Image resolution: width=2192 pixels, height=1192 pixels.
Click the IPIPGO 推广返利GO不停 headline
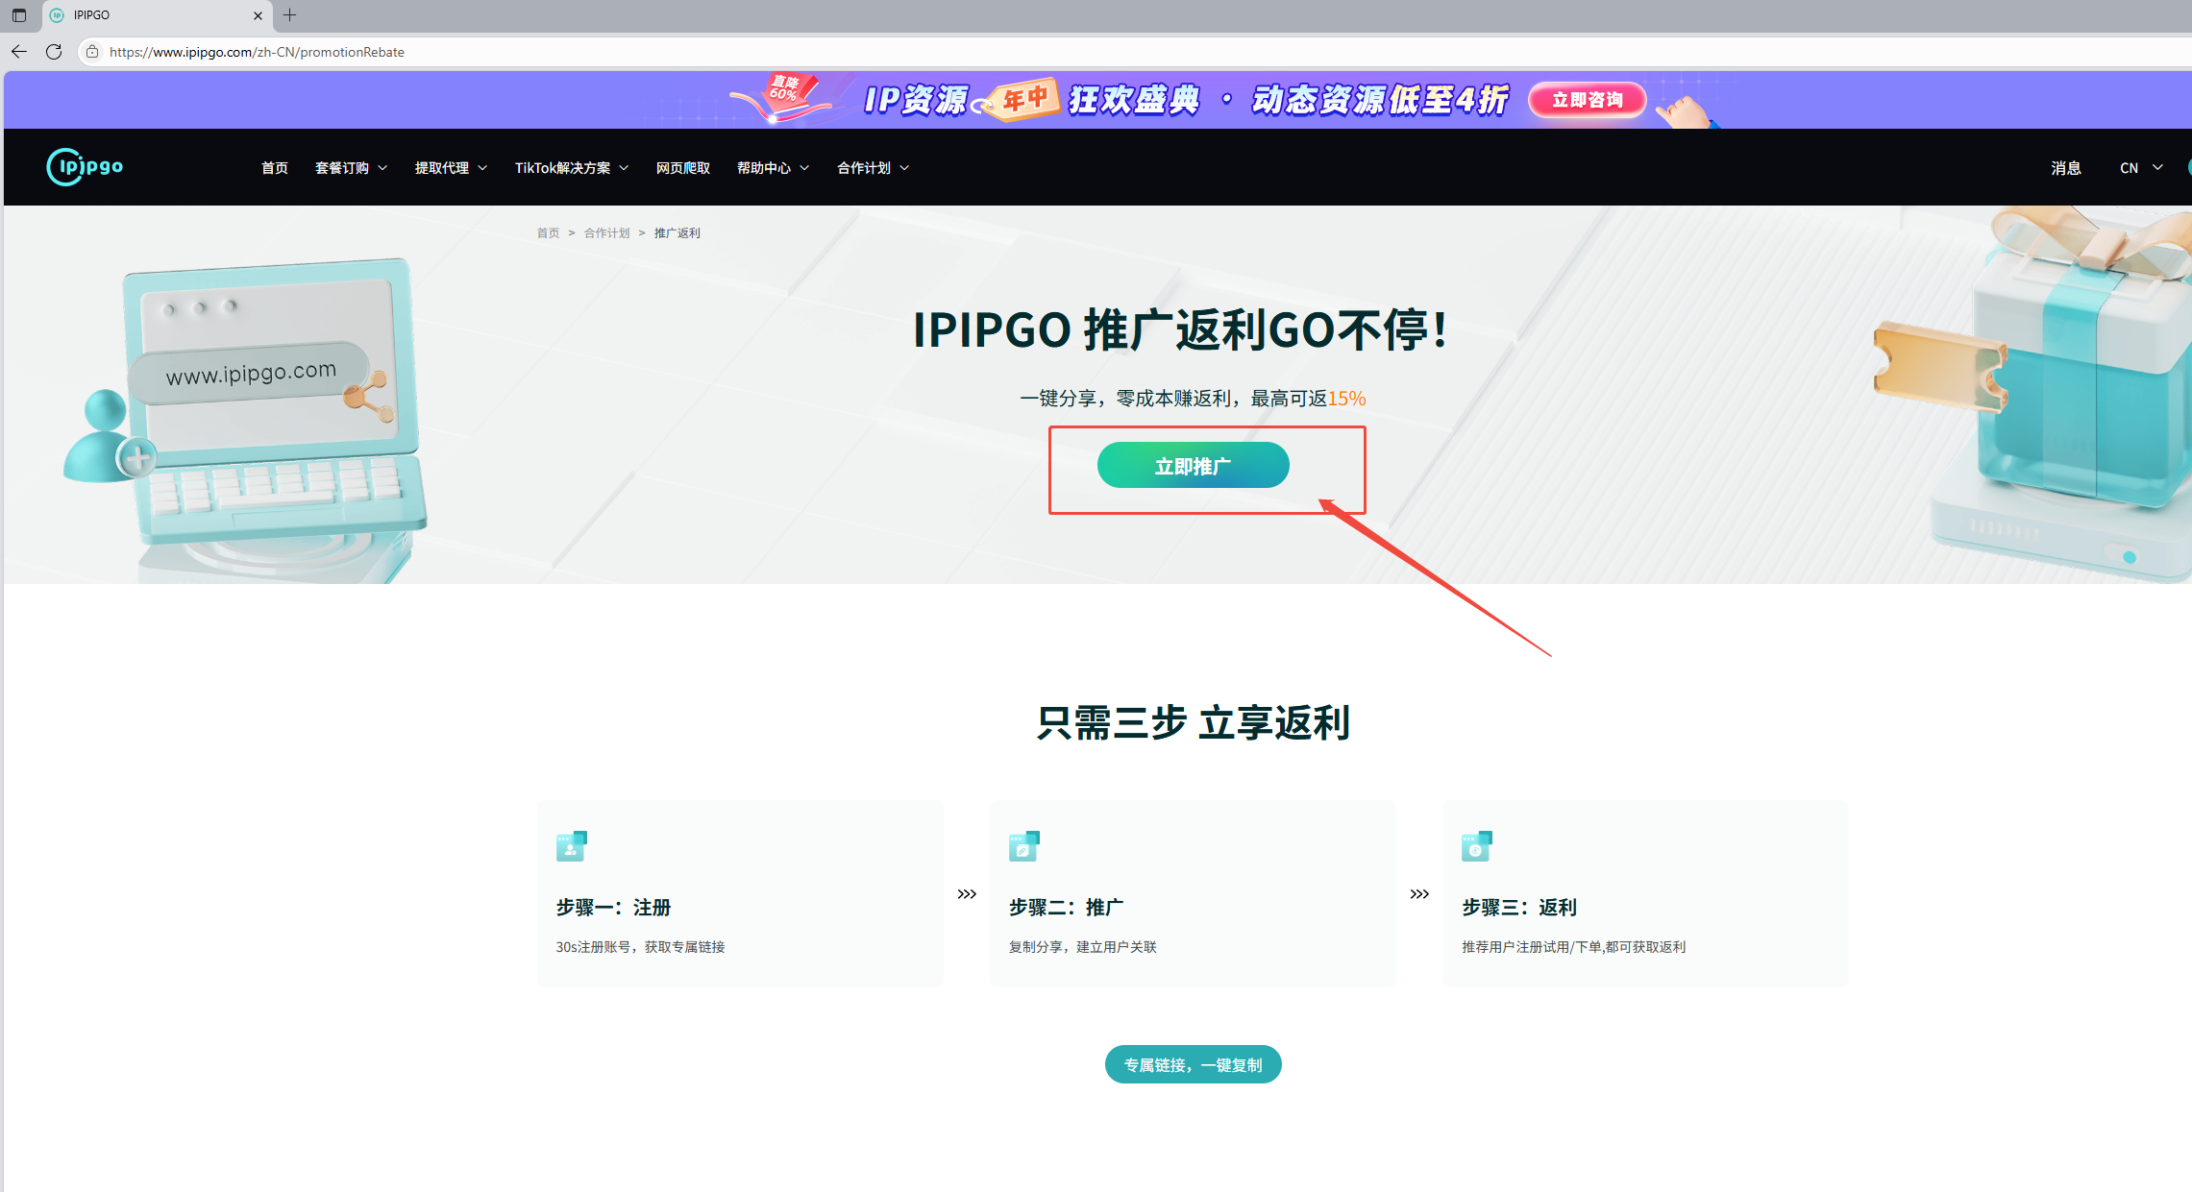(x=1181, y=330)
